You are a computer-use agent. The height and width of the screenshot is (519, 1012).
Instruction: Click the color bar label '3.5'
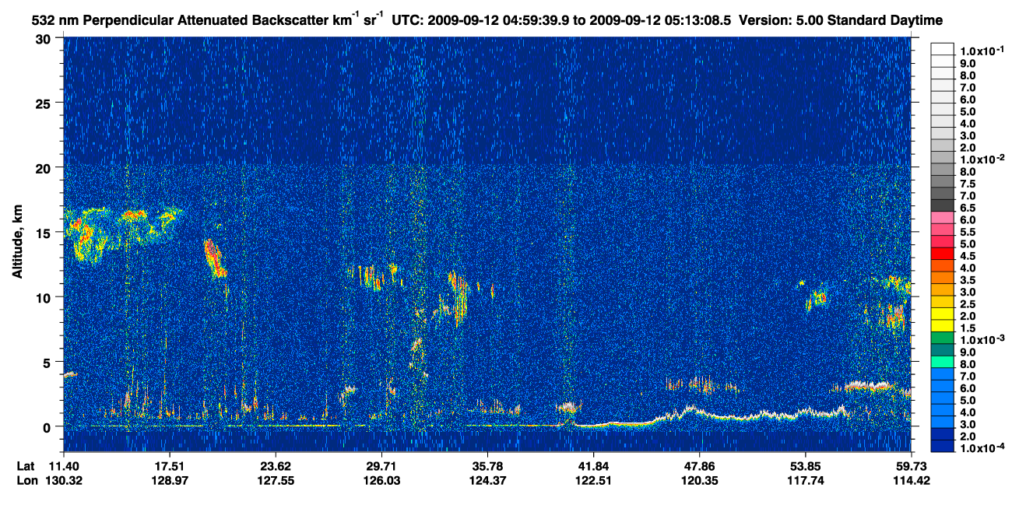(x=968, y=280)
